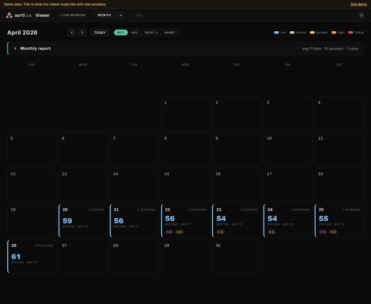The width and height of the screenshot is (371, 304).
Task: Click the aorti.ca logo icon
Action: (9, 15)
